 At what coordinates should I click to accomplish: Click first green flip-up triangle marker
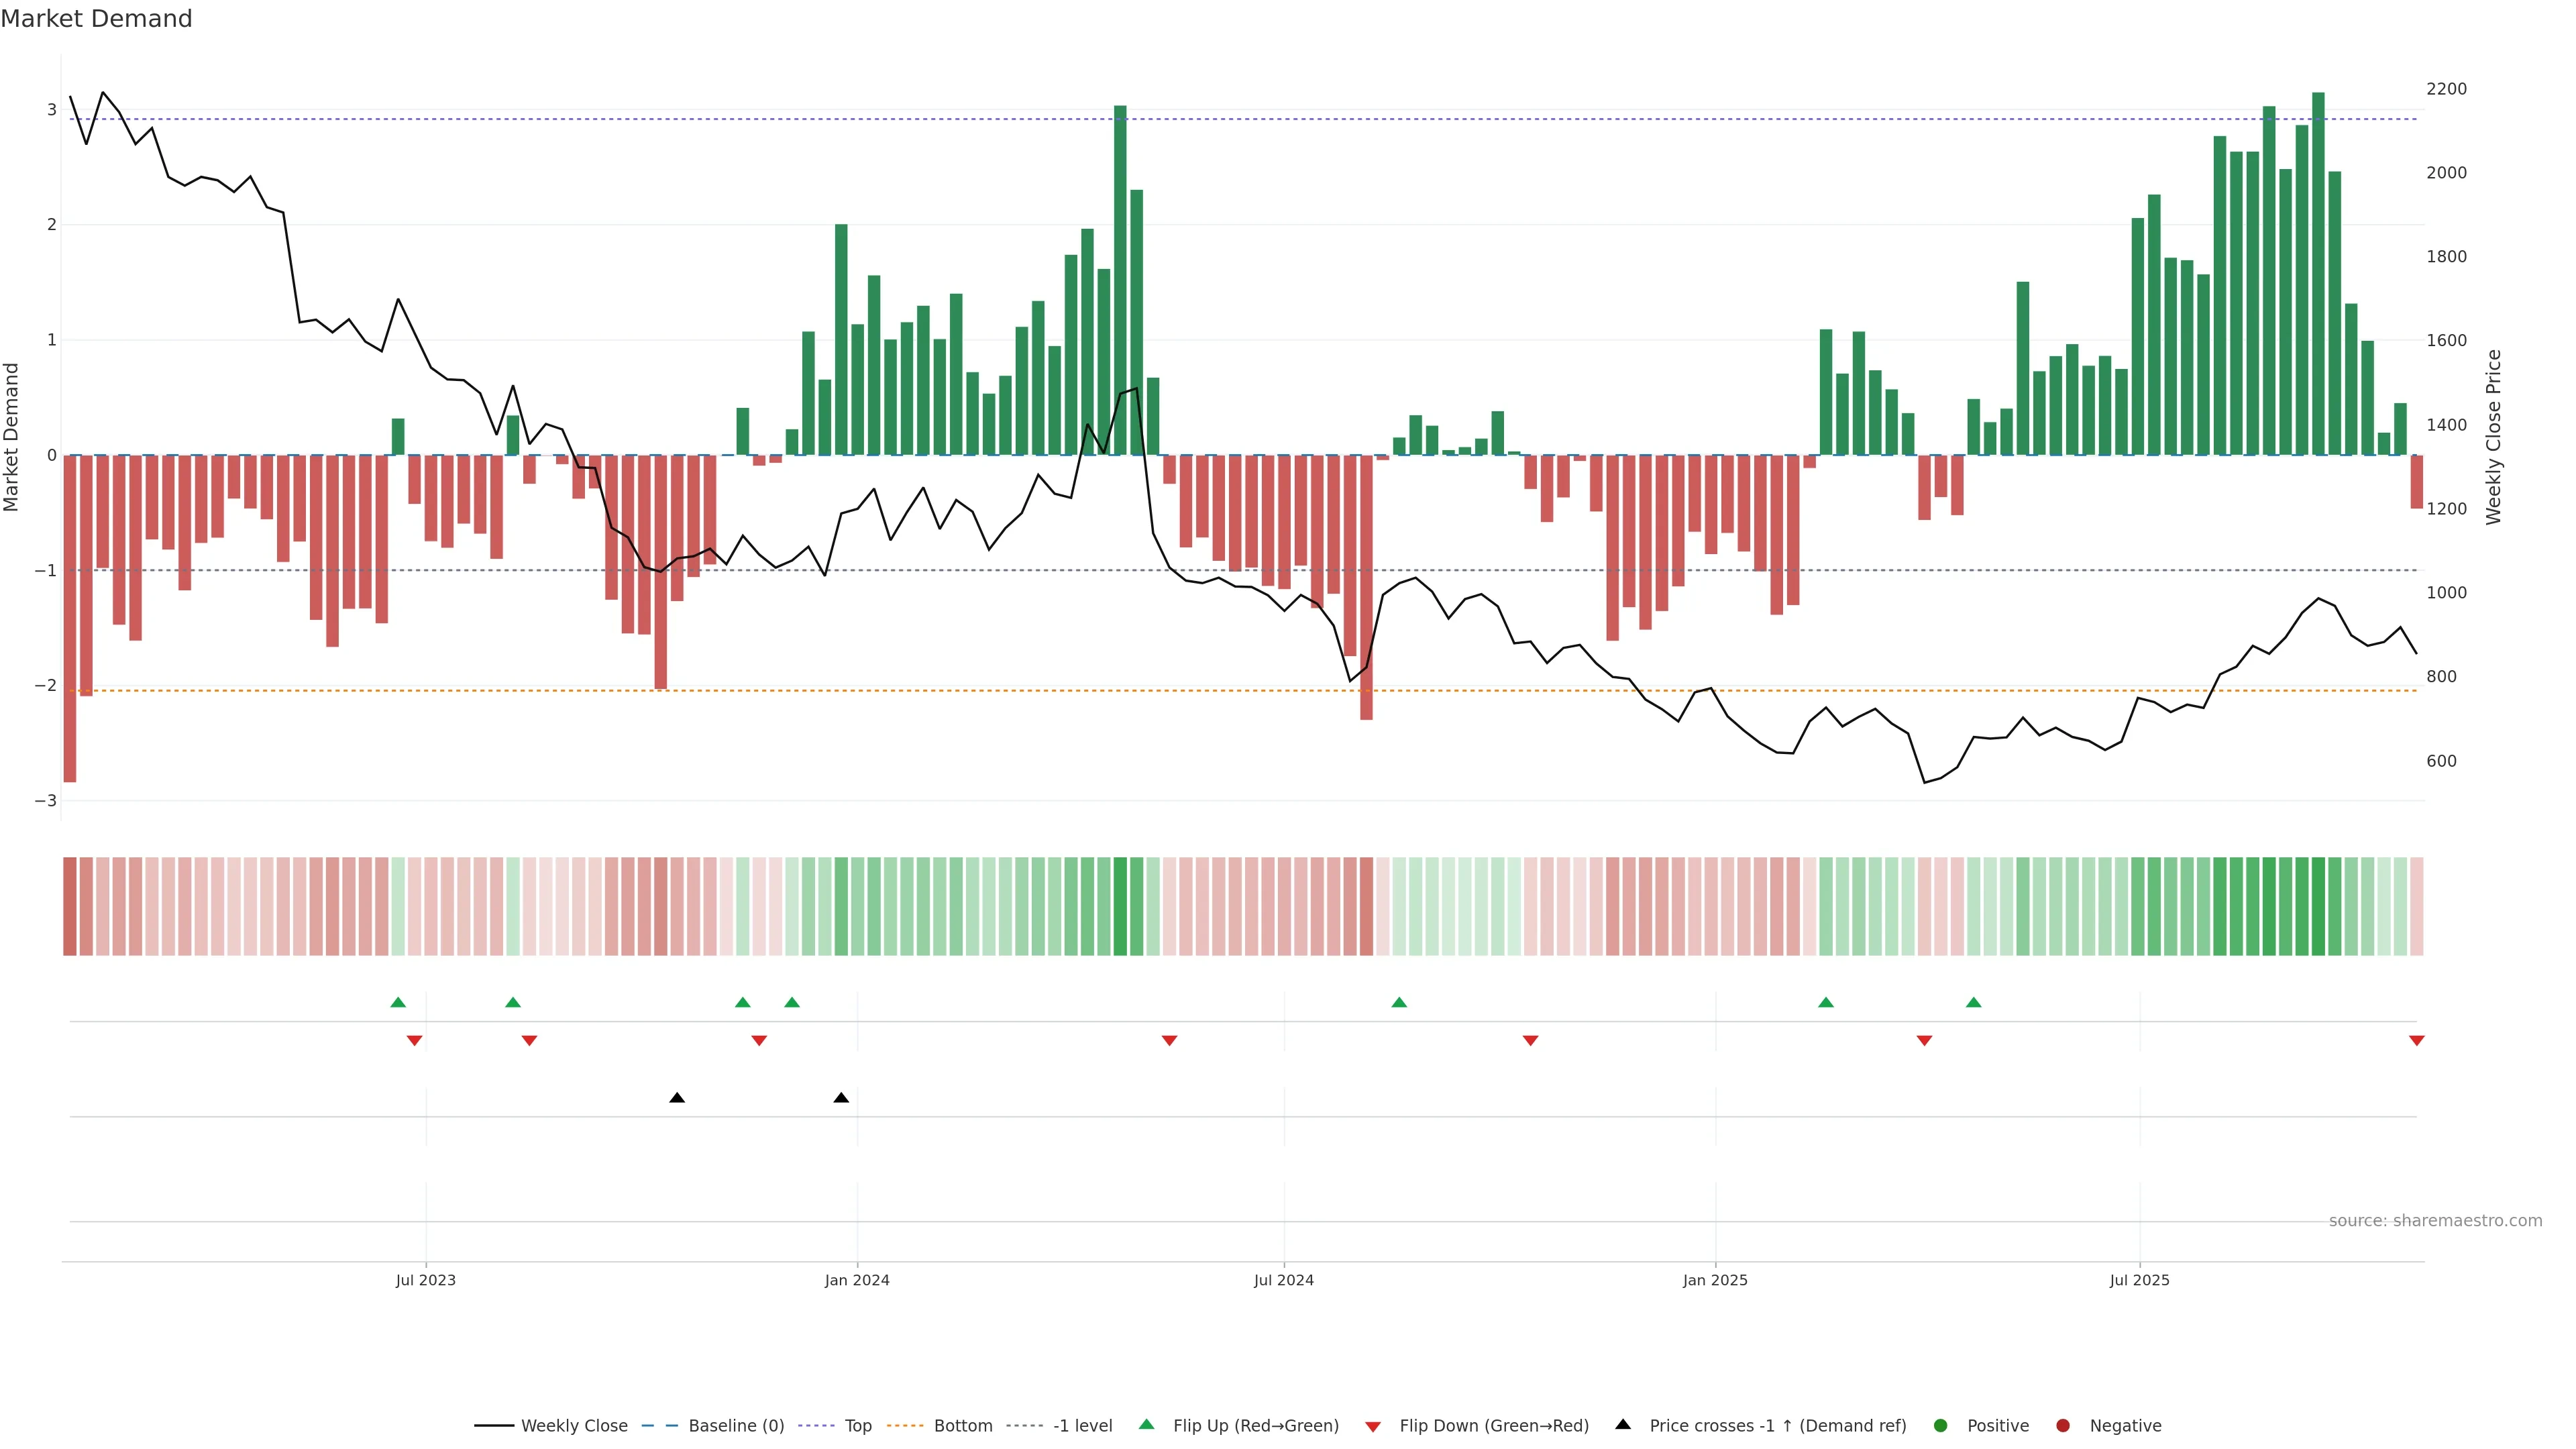398,1002
